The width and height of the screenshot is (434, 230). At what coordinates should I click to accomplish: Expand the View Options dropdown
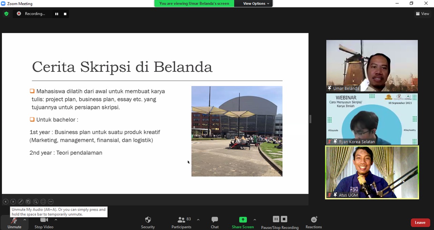[256, 3]
